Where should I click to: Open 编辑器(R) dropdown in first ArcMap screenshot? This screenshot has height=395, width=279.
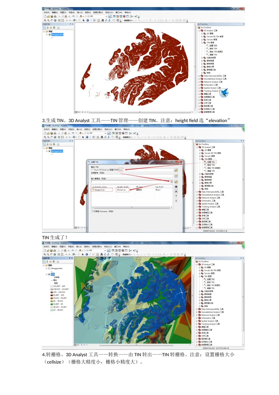click(x=128, y=20)
